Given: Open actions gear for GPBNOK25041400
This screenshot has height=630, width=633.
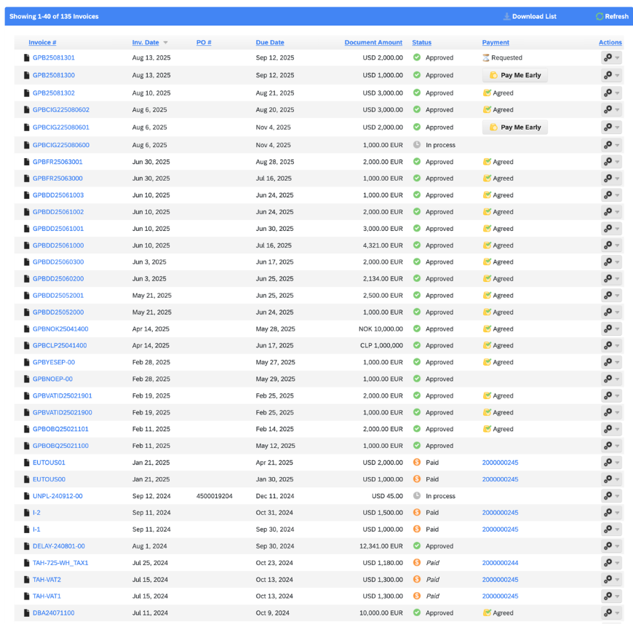Looking at the screenshot, I should [608, 329].
